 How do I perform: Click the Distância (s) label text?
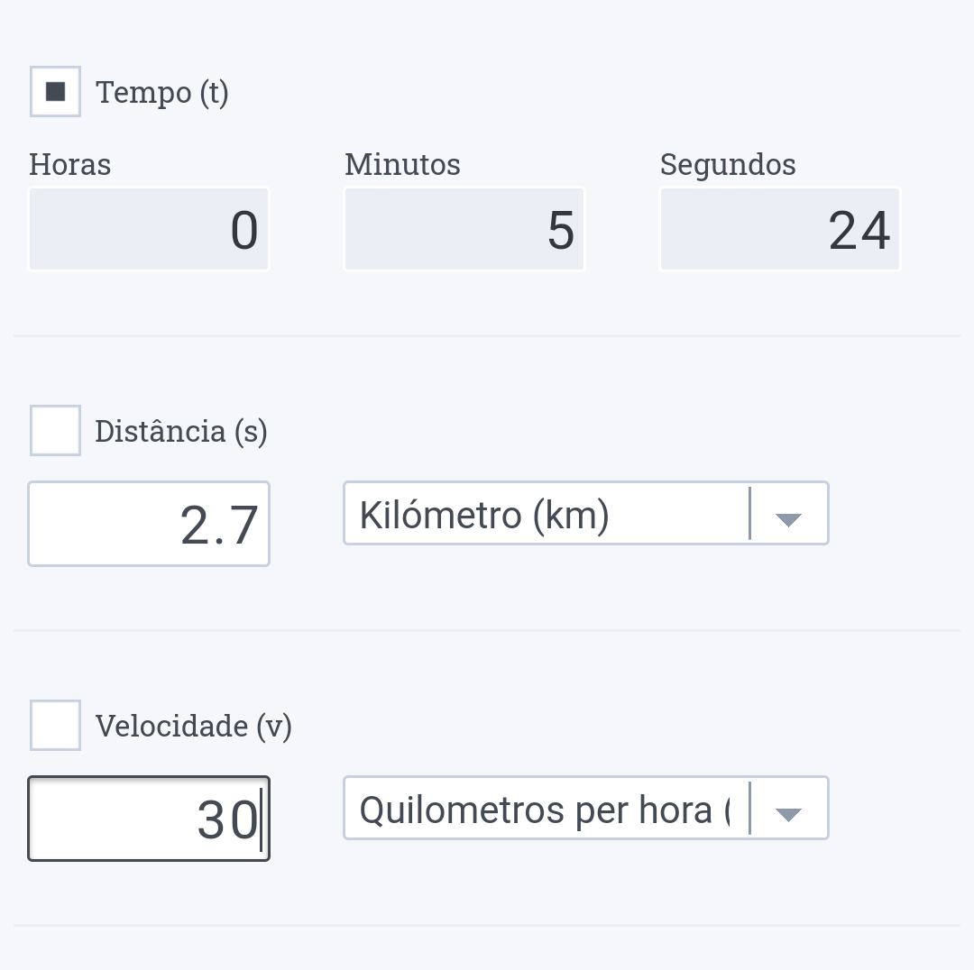(x=181, y=431)
